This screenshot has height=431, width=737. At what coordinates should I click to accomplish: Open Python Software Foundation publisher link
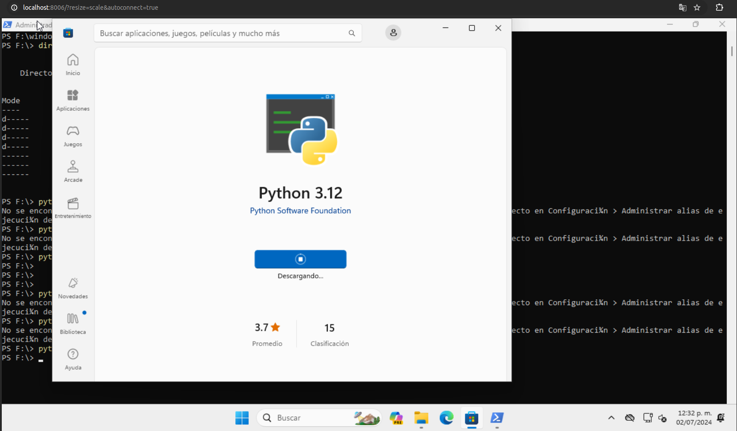point(300,211)
